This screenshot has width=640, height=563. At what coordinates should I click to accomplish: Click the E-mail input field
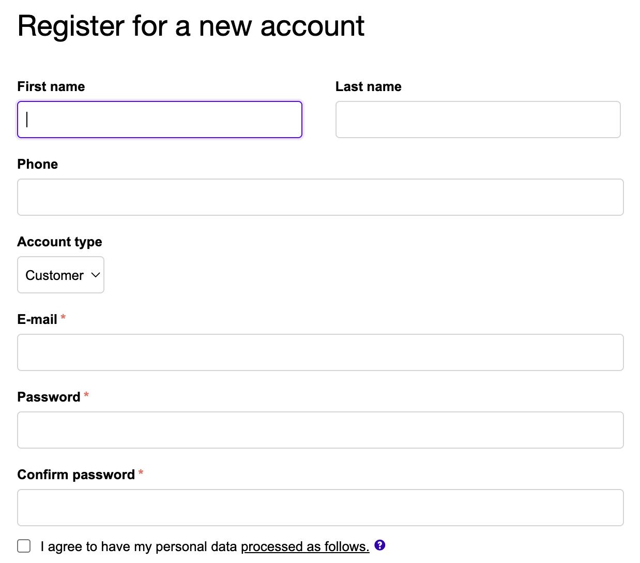click(x=320, y=352)
